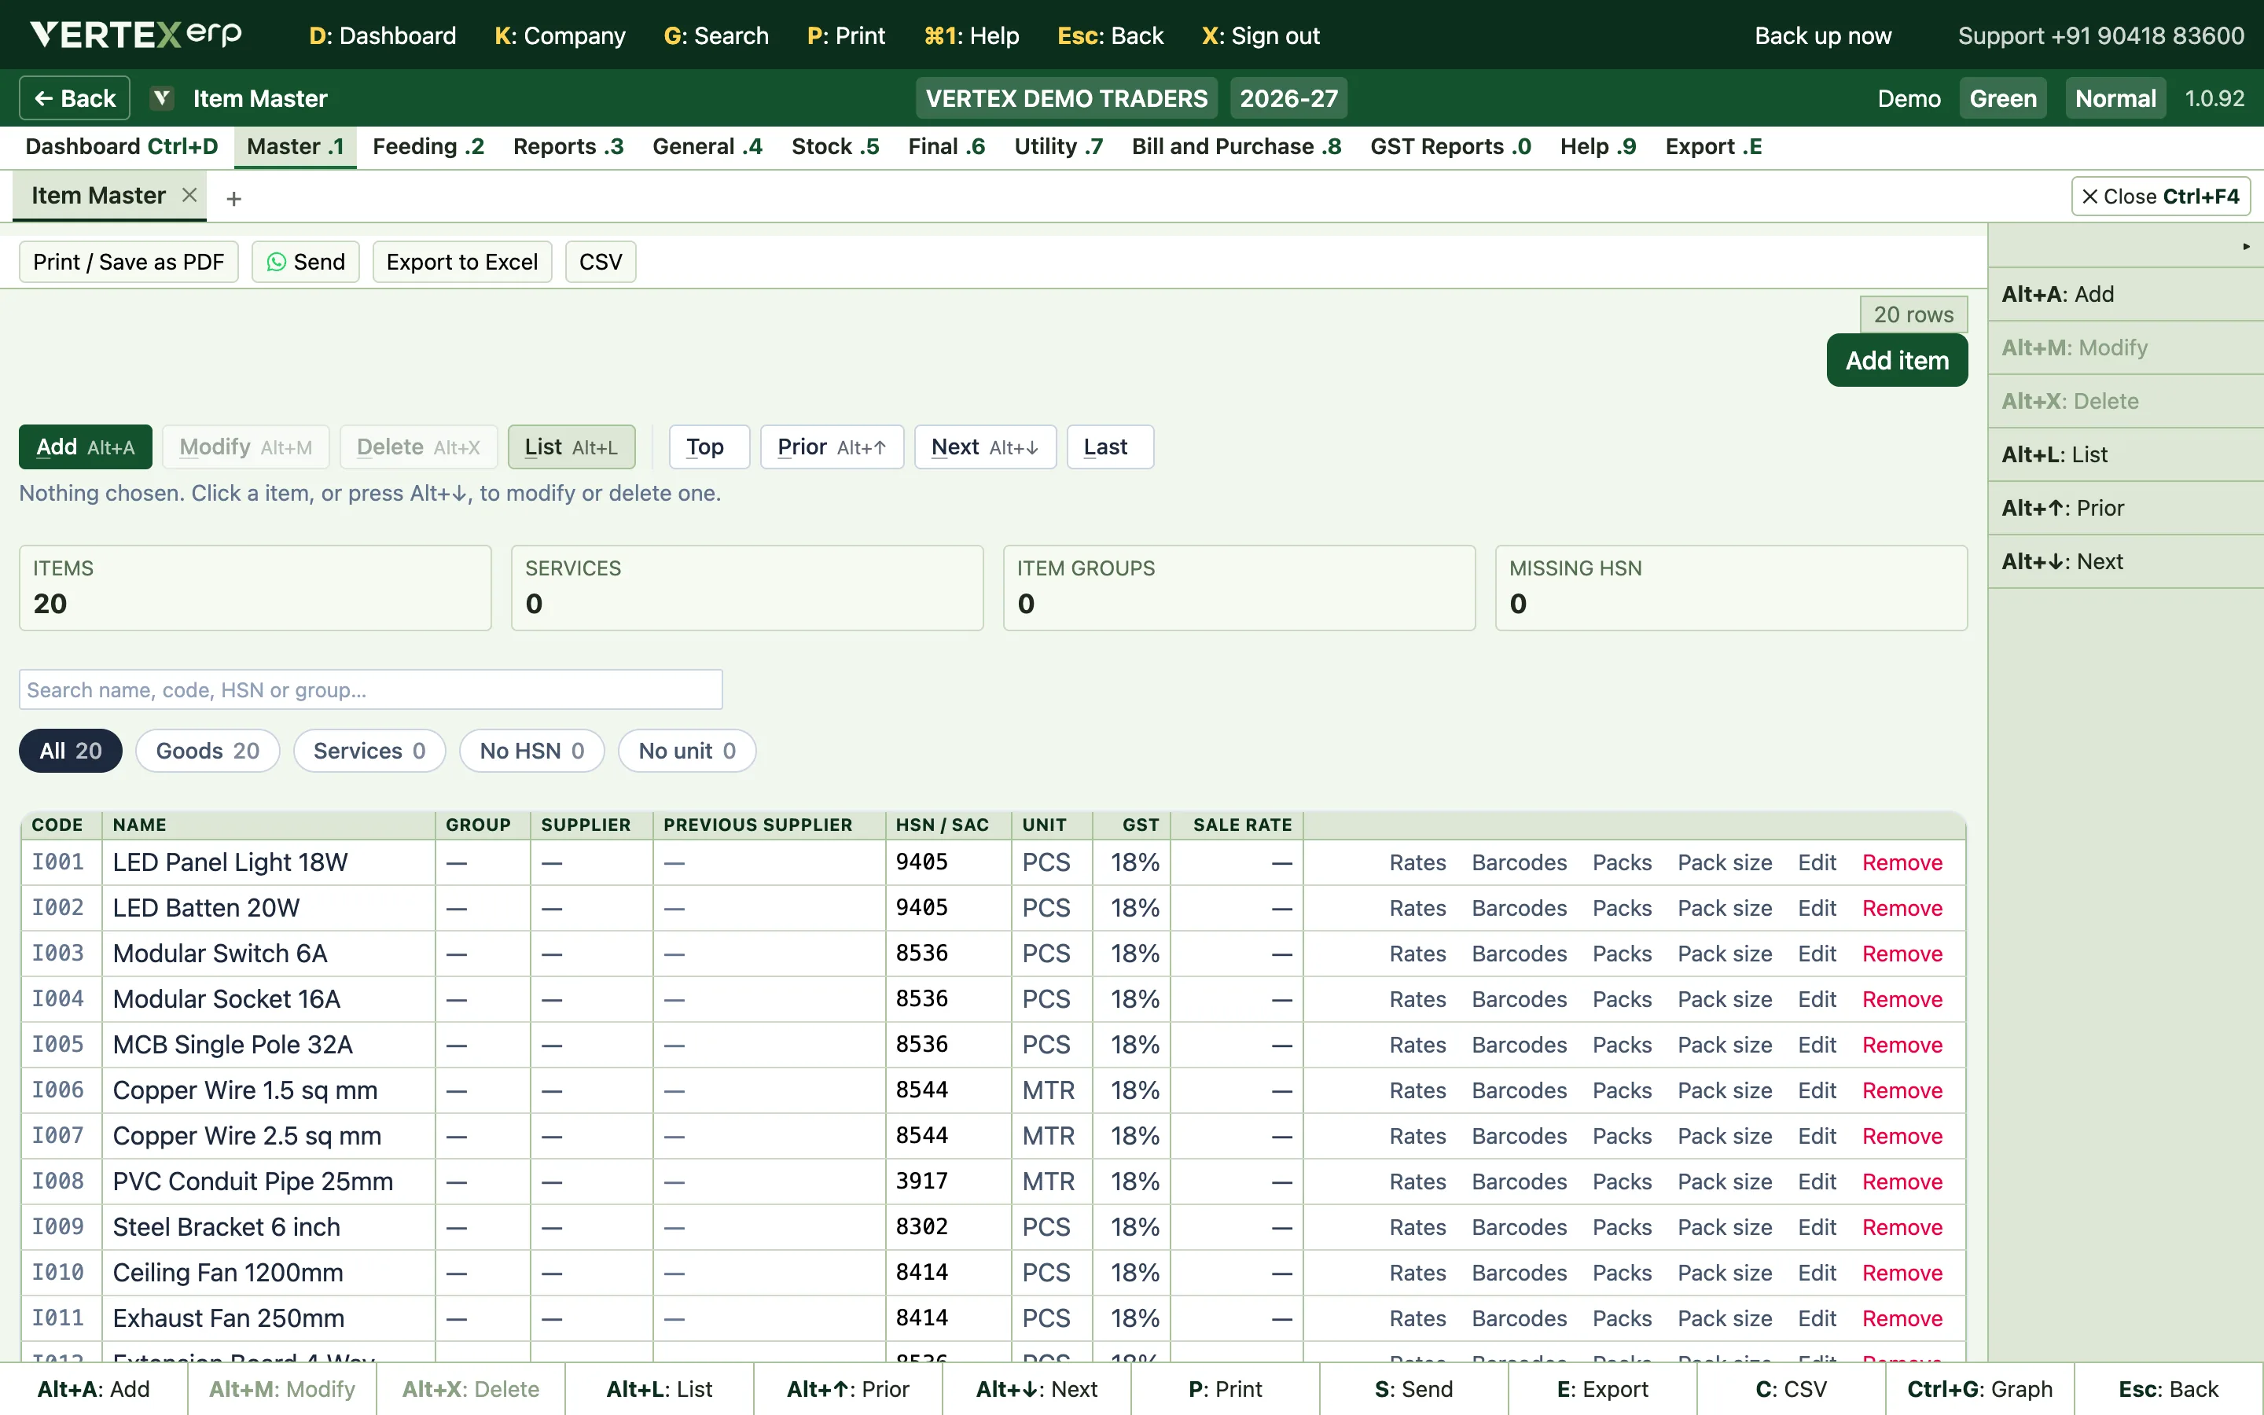Screen dimensions: 2264x1415
Task: Open Packs for Steel Bracket 6 inch
Action: [1621, 1227]
